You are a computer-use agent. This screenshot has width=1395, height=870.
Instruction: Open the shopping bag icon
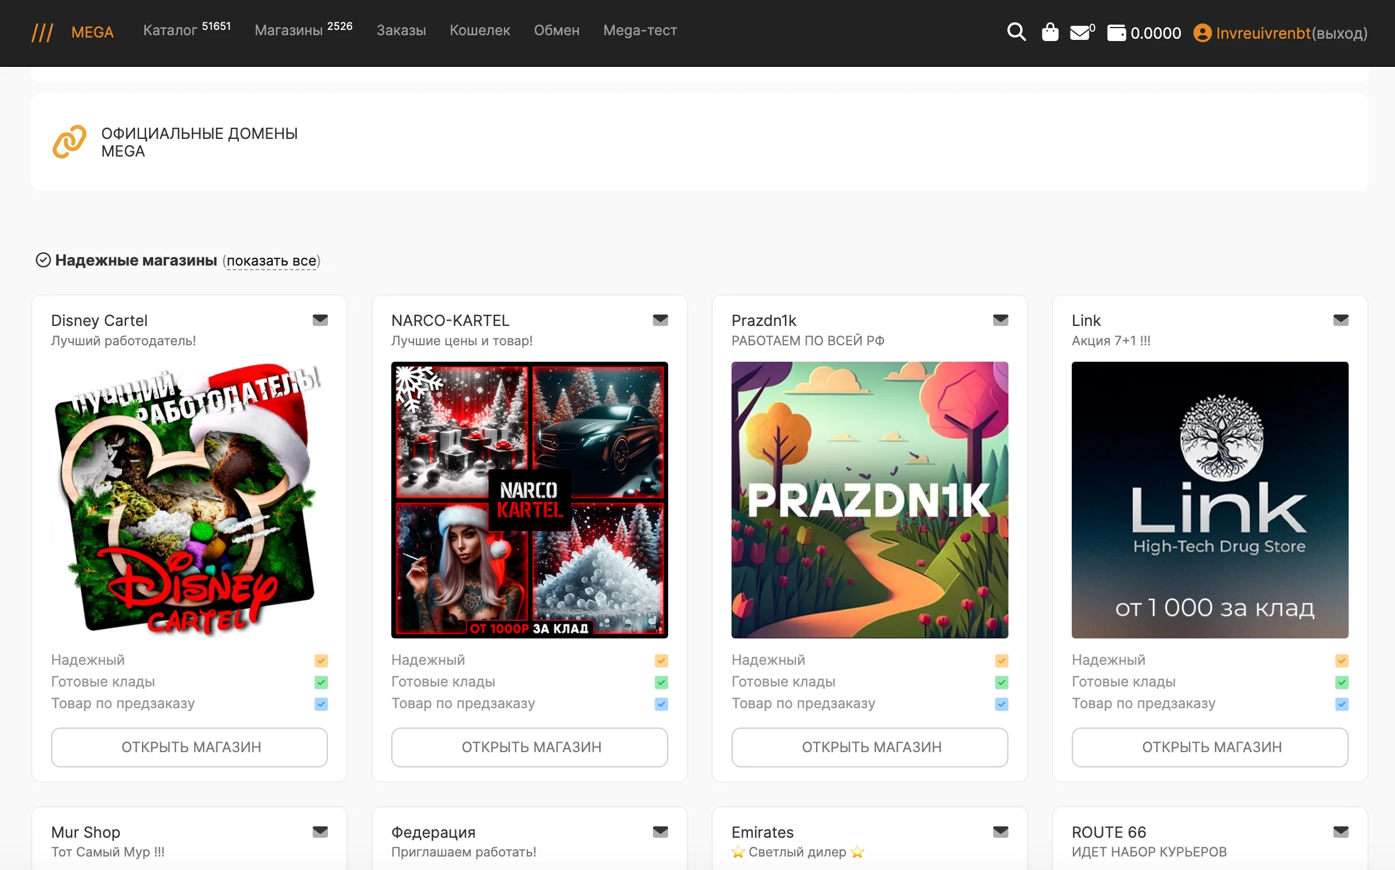(1050, 32)
